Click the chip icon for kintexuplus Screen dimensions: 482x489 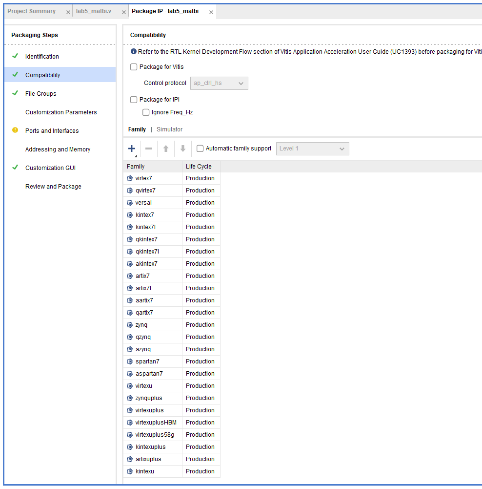(x=130, y=447)
